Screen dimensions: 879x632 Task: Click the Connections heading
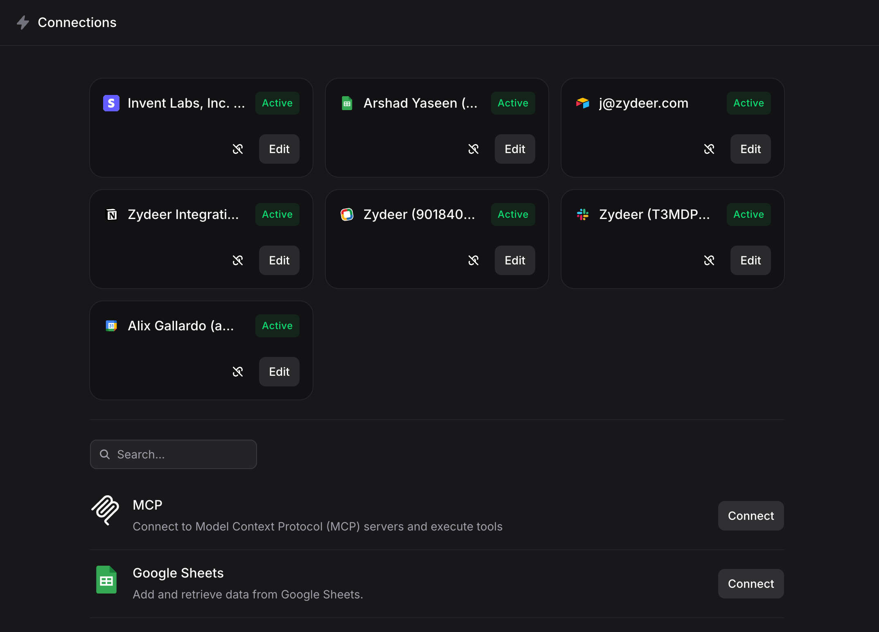click(77, 23)
